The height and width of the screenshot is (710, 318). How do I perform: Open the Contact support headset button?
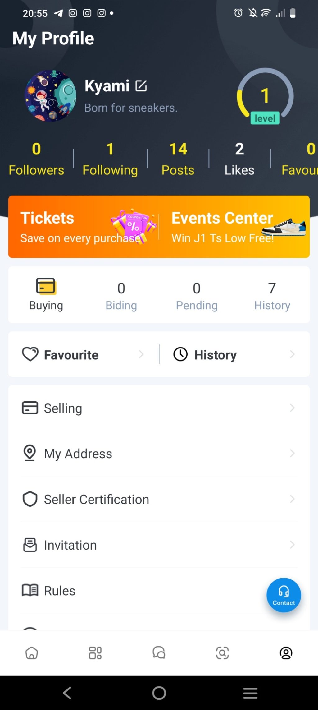pos(284,595)
